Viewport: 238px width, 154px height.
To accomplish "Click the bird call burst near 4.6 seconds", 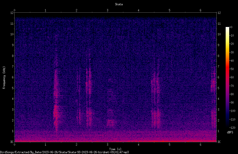I will (x=156, y=100).
